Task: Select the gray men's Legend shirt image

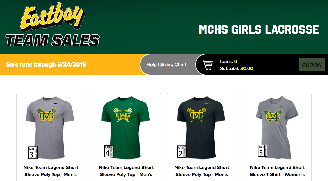Action: tap(50, 127)
